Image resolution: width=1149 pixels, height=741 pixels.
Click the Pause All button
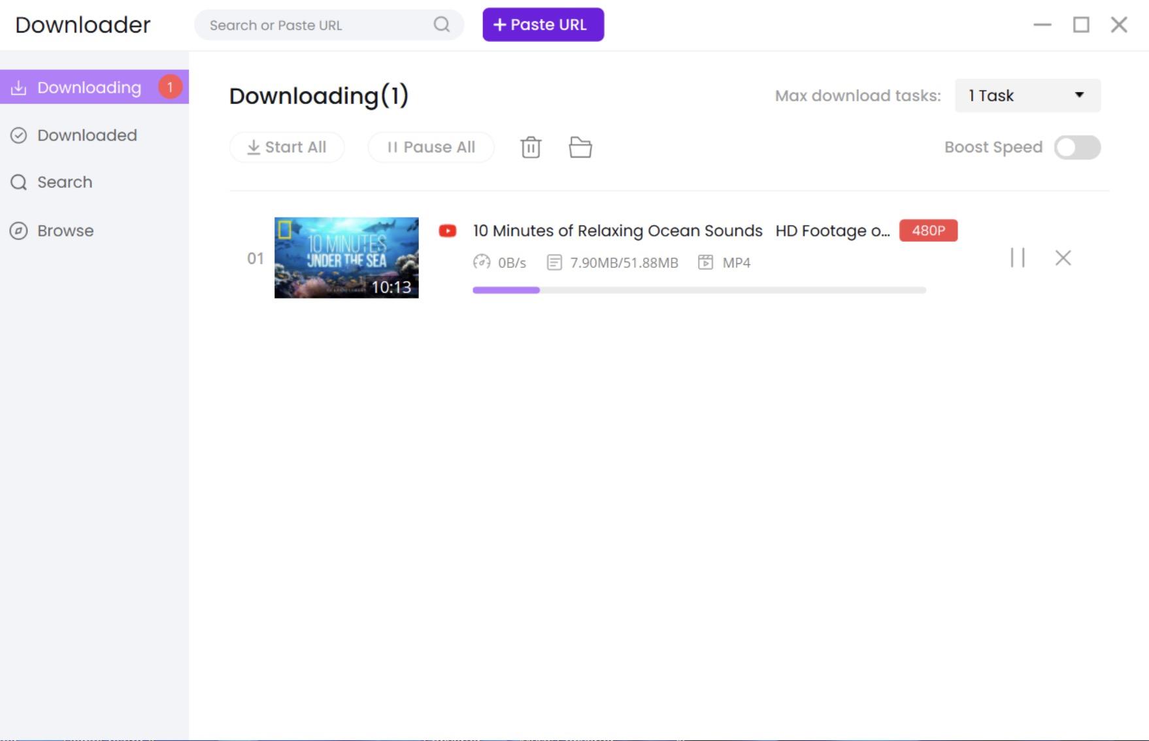coord(431,148)
